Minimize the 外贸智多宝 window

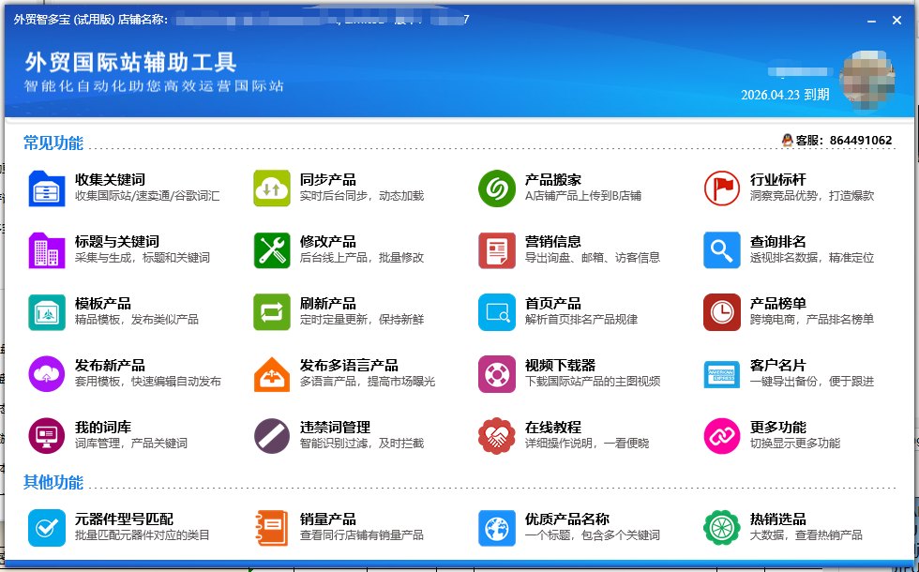pyautogui.click(x=871, y=21)
